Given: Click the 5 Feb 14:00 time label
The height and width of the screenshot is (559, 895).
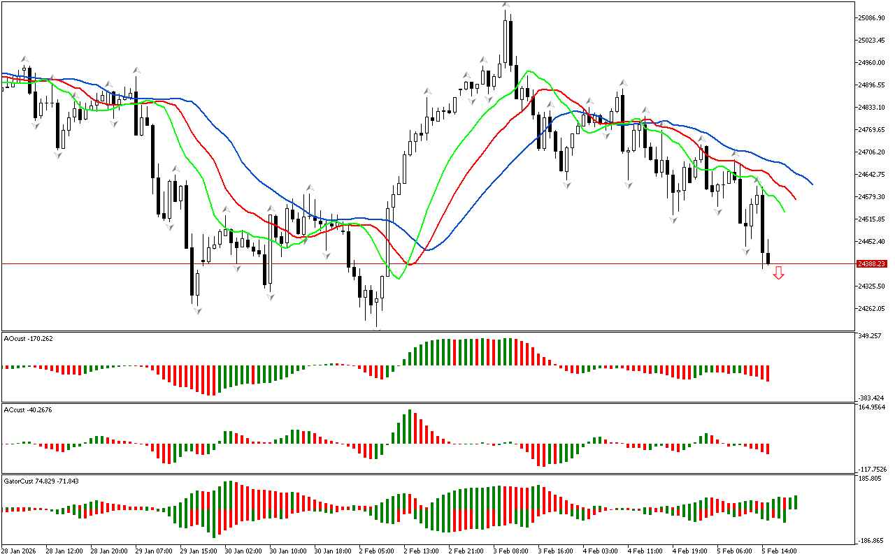Looking at the screenshot, I should click(779, 551).
